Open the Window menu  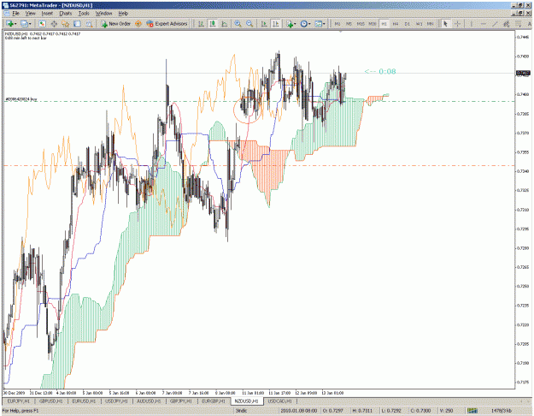[103, 14]
